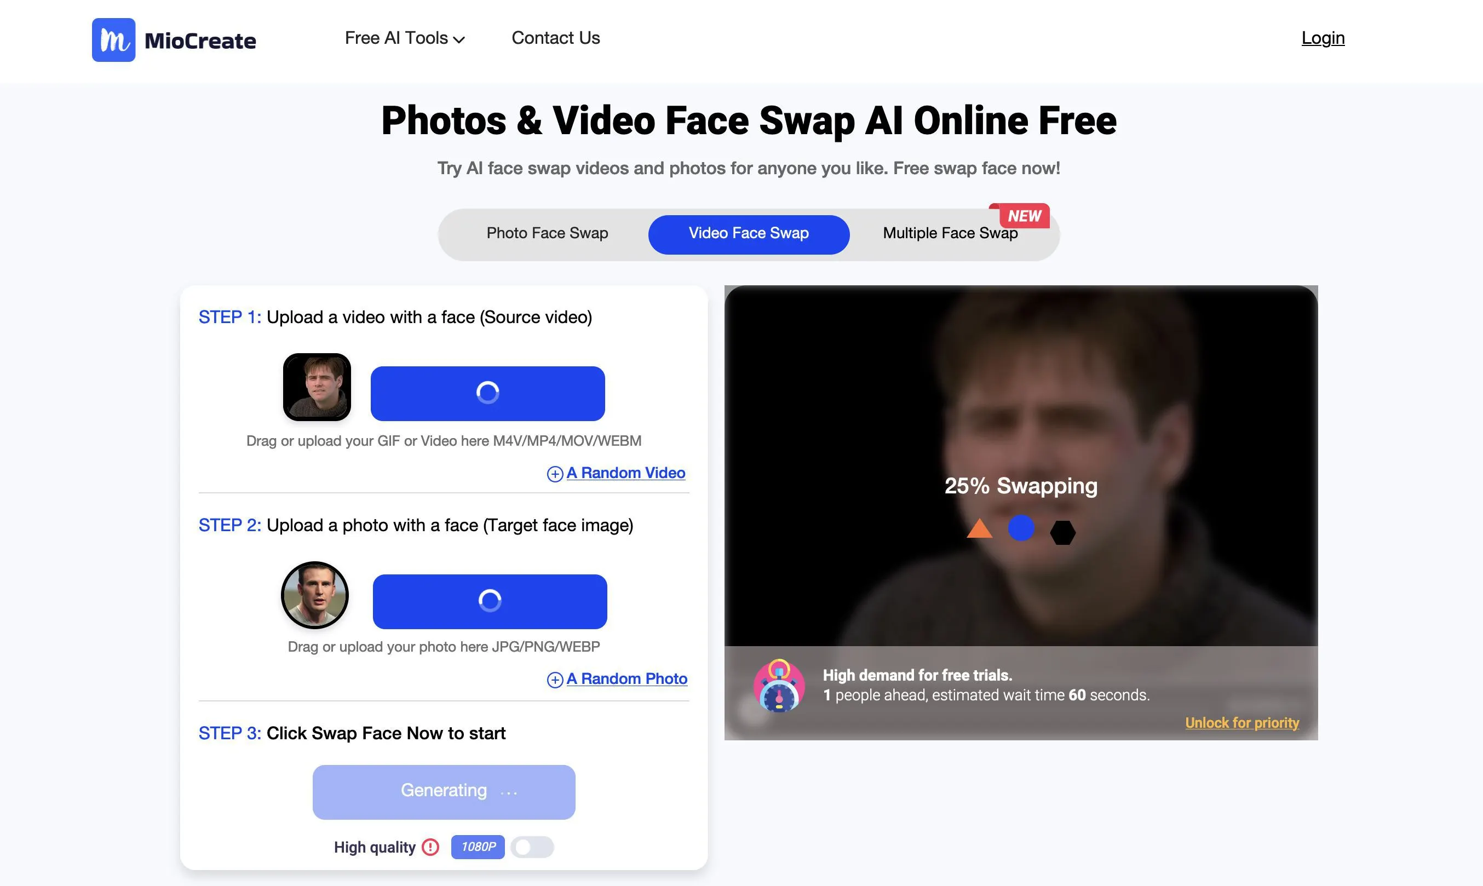This screenshot has width=1483, height=886.
Task: Click the Login button
Action: pos(1323,38)
